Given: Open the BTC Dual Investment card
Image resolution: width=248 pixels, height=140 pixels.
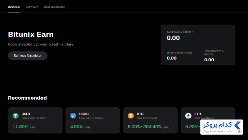Looking at the screenshot, I should coord(150,120).
